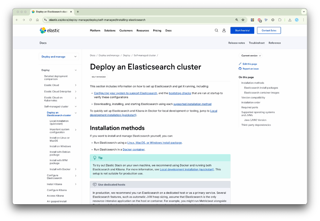
Task: Open Troubleshoot link
Action: 257,43
